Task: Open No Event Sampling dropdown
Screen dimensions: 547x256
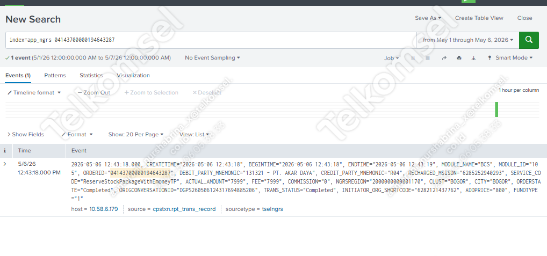Action: [x=212, y=58]
